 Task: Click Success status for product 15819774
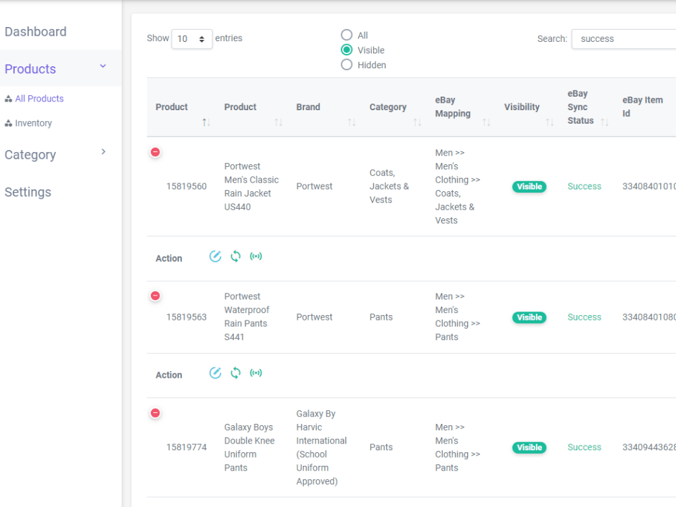click(x=584, y=447)
